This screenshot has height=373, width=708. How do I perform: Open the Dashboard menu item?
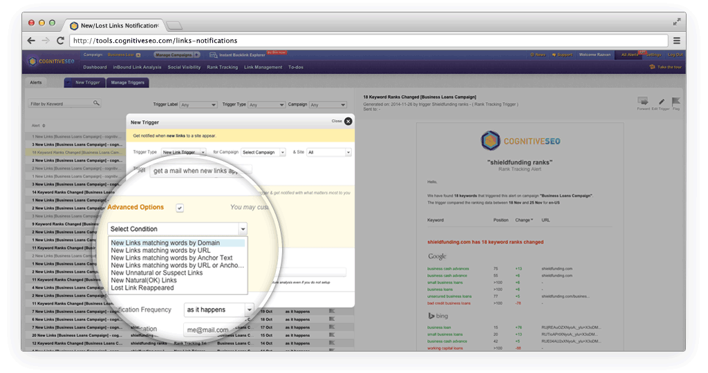point(95,67)
